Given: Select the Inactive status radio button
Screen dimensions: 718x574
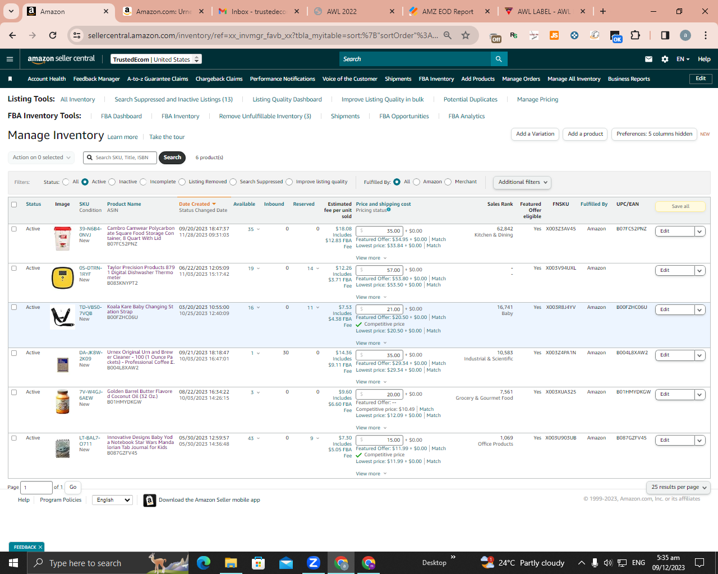Looking at the screenshot, I should [x=112, y=182].
